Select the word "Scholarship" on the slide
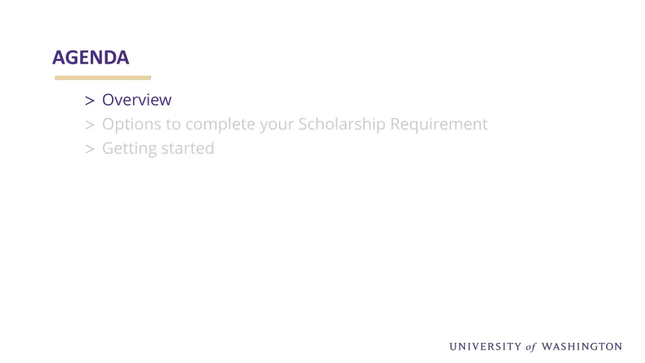 [x=342, y=124]
